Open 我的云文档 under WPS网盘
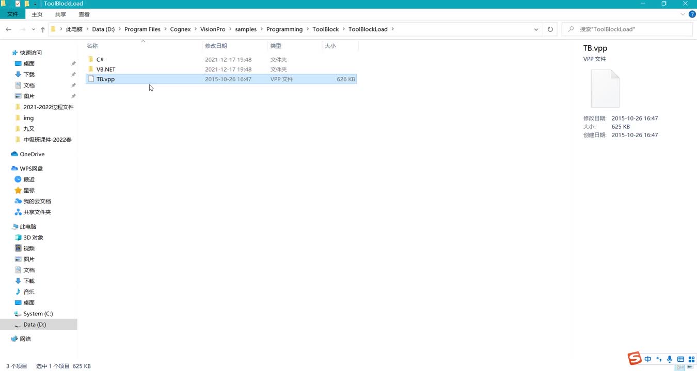The height and width of the screenshot is (371, 697). tap(37, 201)
